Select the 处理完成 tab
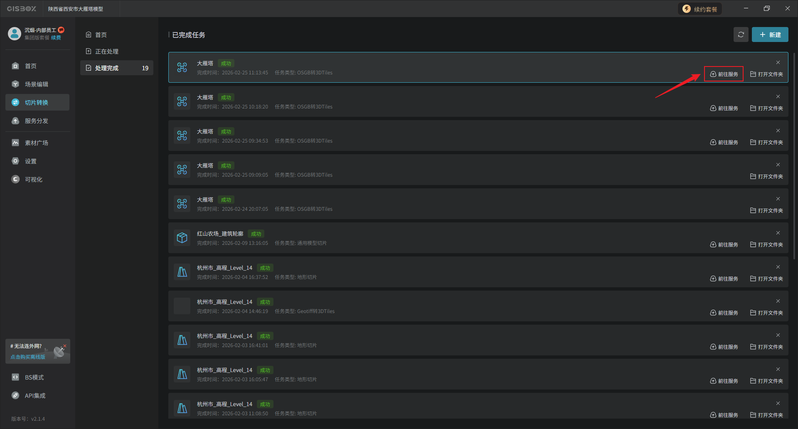 pos(107,68)
